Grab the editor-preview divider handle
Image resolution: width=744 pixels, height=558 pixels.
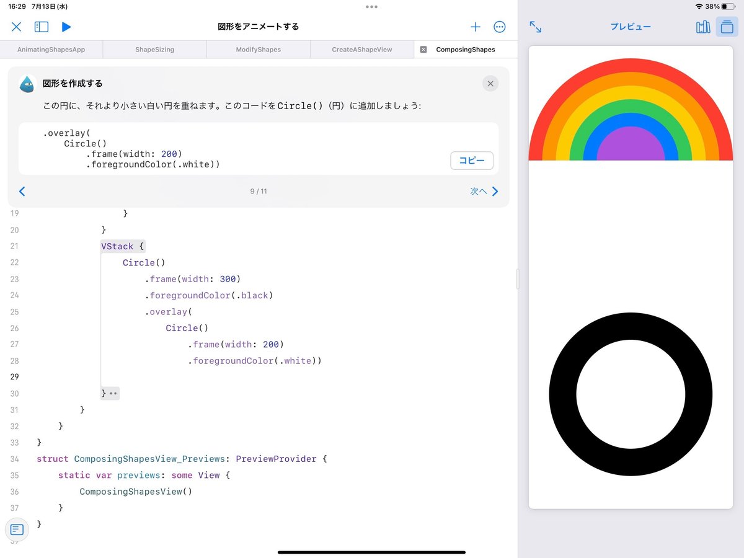518,279
